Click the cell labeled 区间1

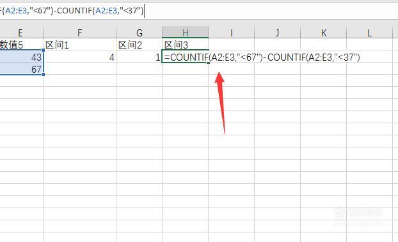tap(80, 45)
